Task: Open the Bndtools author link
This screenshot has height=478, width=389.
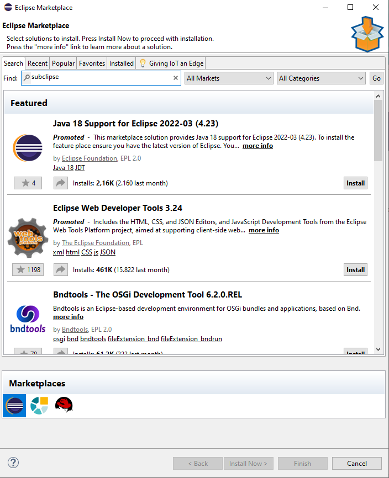Action: pyautogui.click(x=75, y=329)
